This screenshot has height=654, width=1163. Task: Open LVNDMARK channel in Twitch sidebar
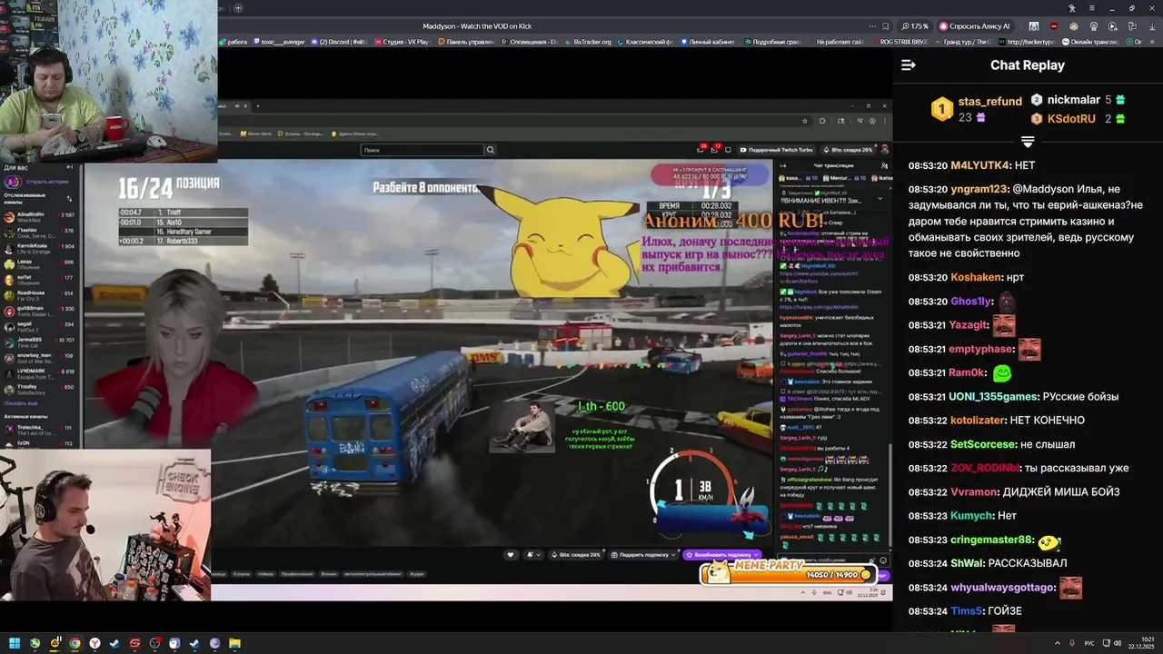(37, 372)
